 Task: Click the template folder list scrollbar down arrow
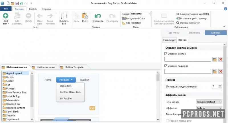32,119
